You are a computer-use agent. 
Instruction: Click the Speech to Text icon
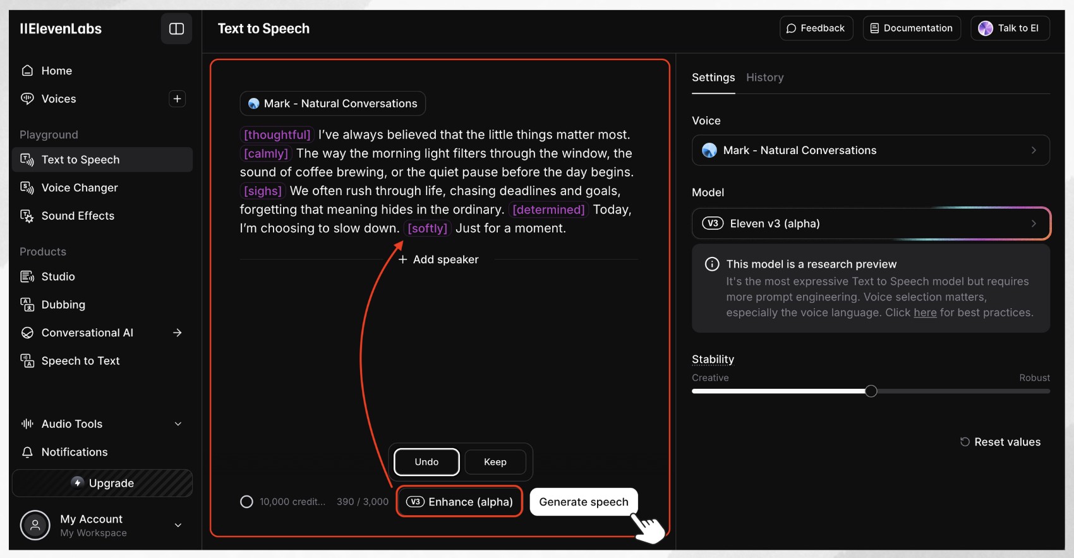(x=27, y=361)
